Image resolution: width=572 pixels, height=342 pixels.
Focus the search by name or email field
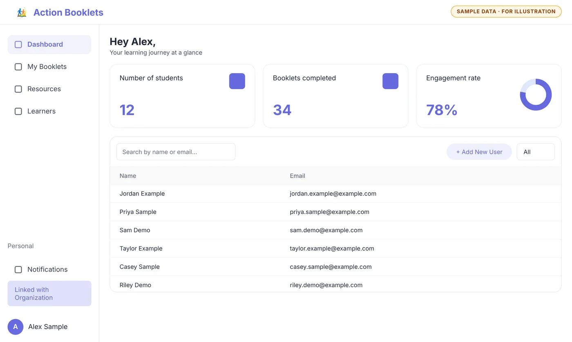click(x=176, y=152)
